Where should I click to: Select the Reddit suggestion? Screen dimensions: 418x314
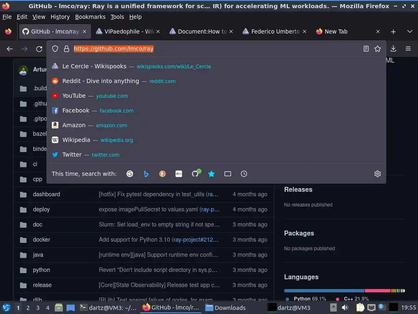216,81
